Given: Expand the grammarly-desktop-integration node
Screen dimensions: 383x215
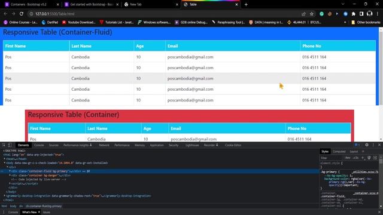Looking at the screenshot, I should (5, 195).
